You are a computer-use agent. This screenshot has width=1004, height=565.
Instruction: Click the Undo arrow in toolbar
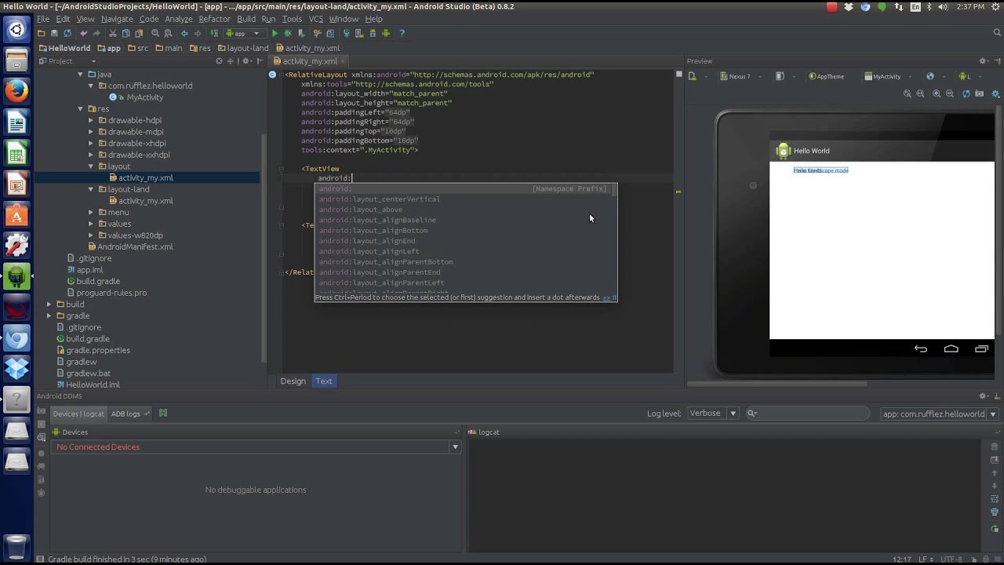tap(84, 33)
